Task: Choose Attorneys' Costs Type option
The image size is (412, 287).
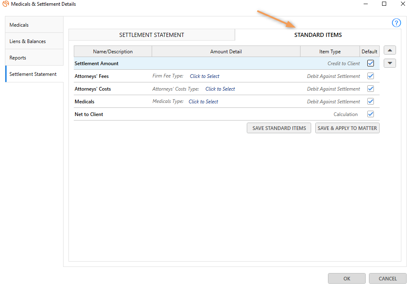Action: tap(220, 89)
